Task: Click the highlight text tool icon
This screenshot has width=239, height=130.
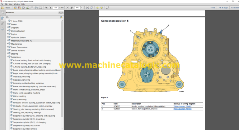Action: (x=102, y=8)
